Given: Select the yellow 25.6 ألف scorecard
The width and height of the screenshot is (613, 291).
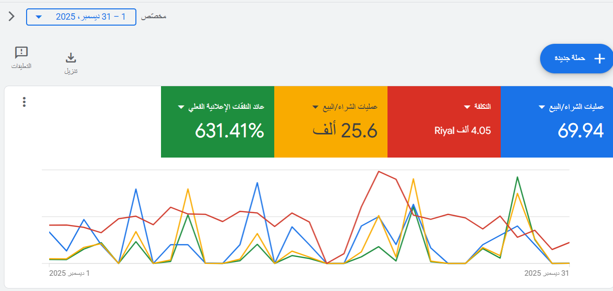Looking at the screenshot, I should (x=331, y=122).
